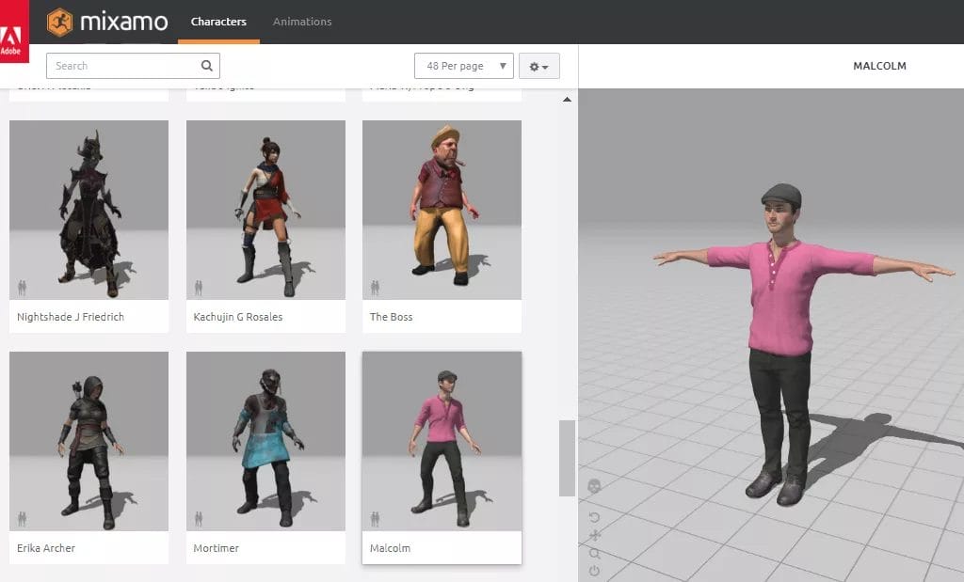Click the MALCOLM title above the viewport
964x582 pixels.
(879, 66)
